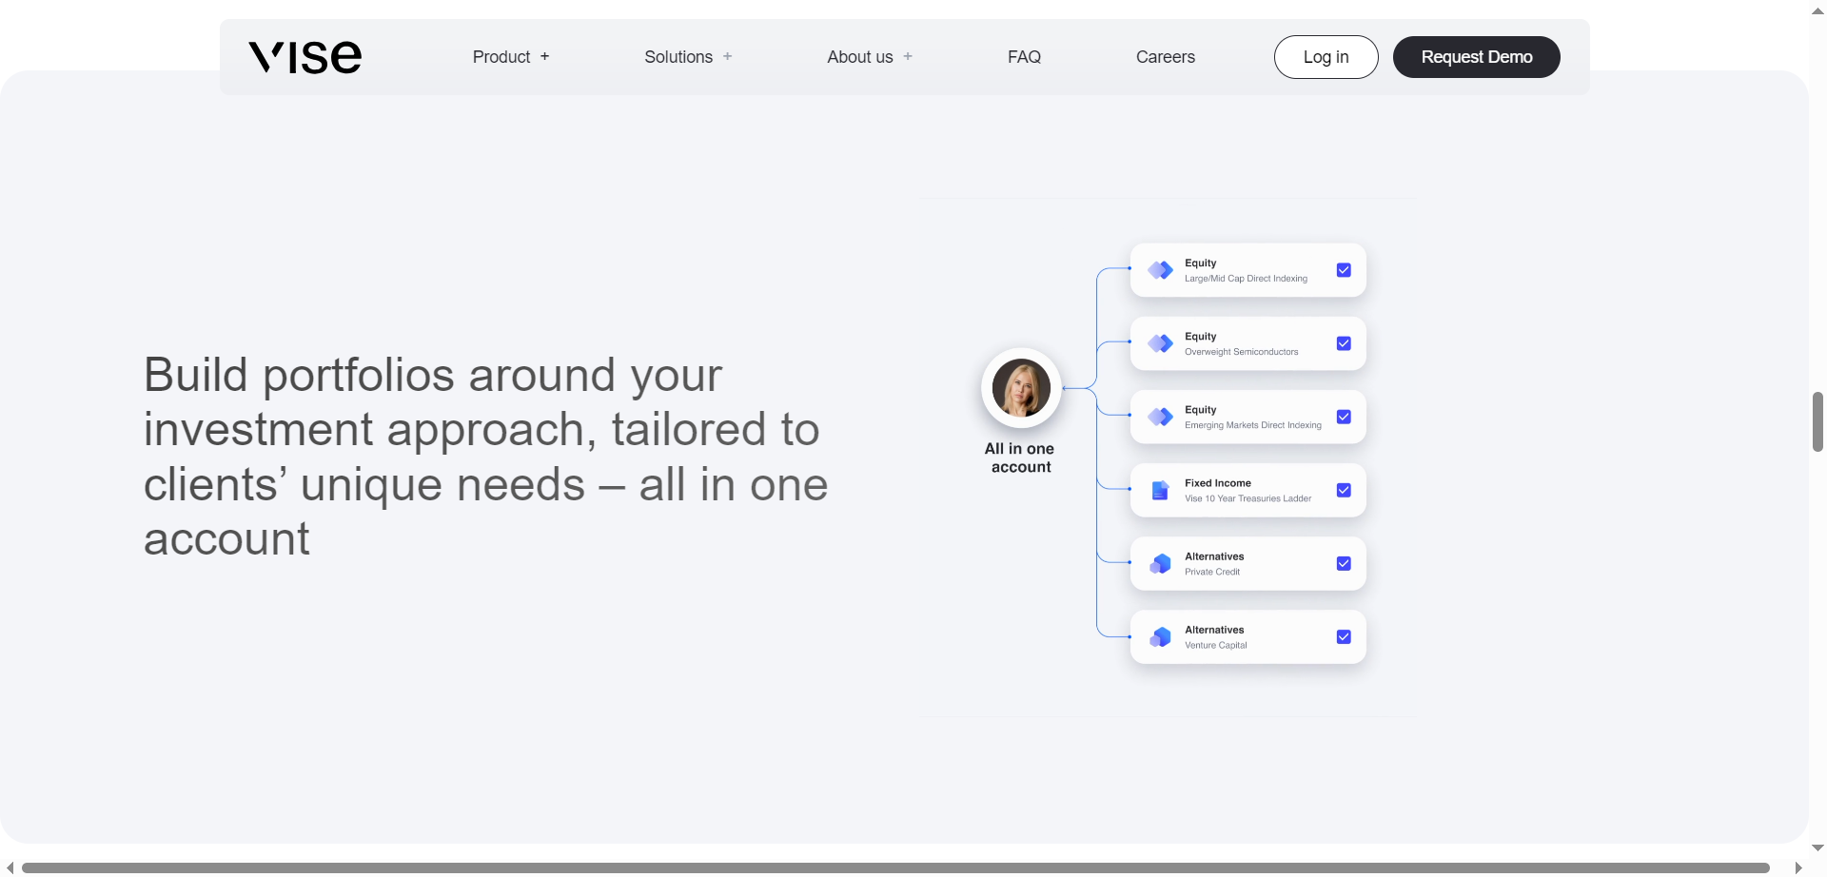Expand the Product menu
This screenshot has width=1827, height=877.
(510, 56)
